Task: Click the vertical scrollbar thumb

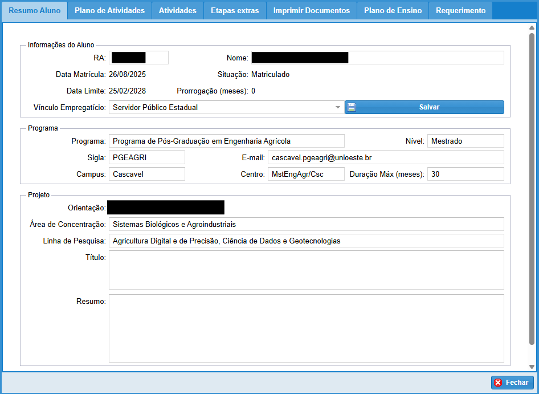Action: coord(532,188)
